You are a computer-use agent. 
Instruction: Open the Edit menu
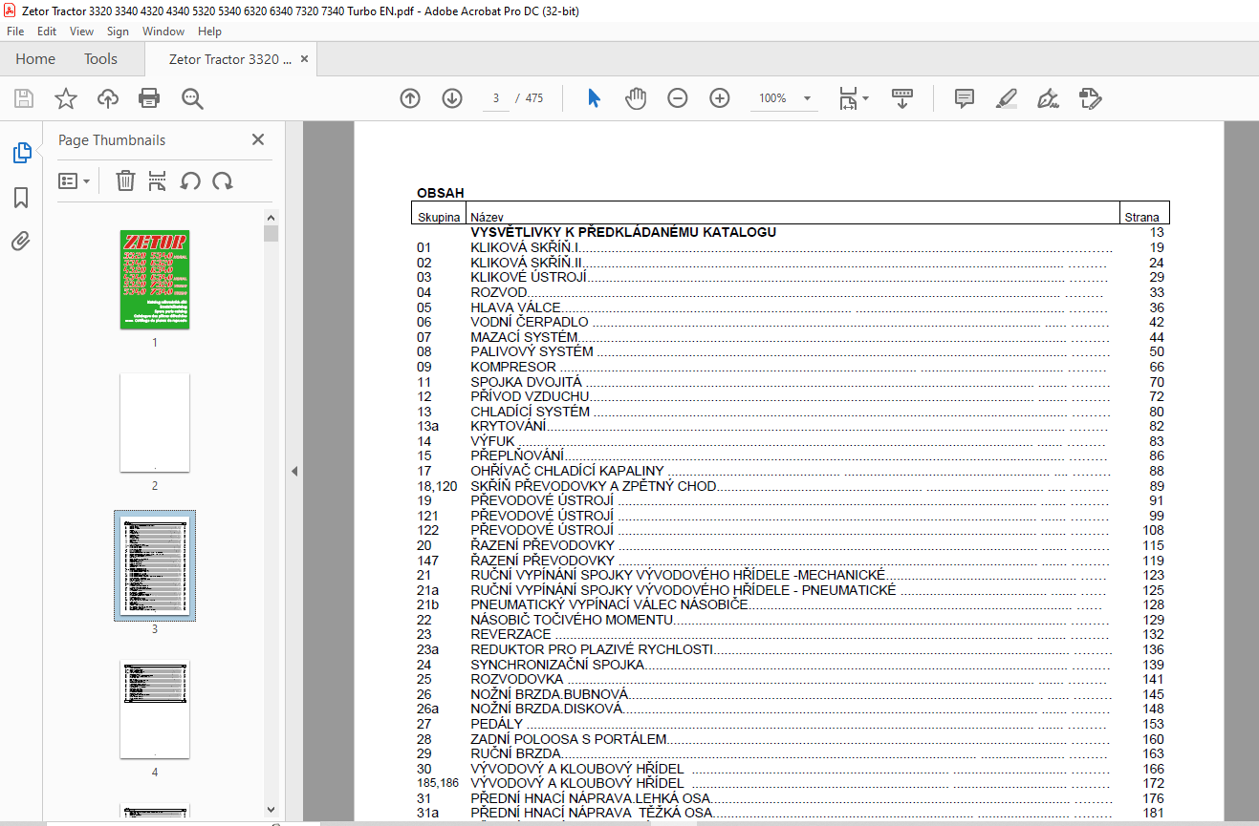47,32
